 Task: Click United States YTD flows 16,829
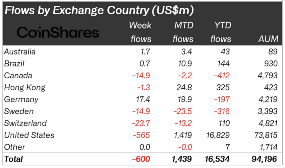coord(218,135)
